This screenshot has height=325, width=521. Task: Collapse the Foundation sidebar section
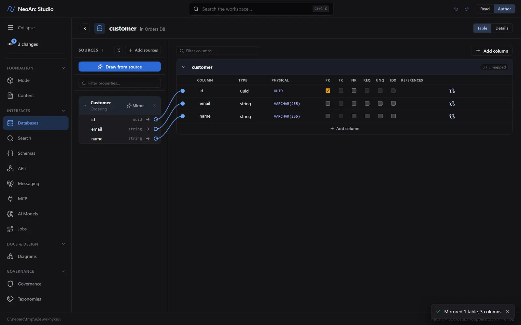[63, 68]
